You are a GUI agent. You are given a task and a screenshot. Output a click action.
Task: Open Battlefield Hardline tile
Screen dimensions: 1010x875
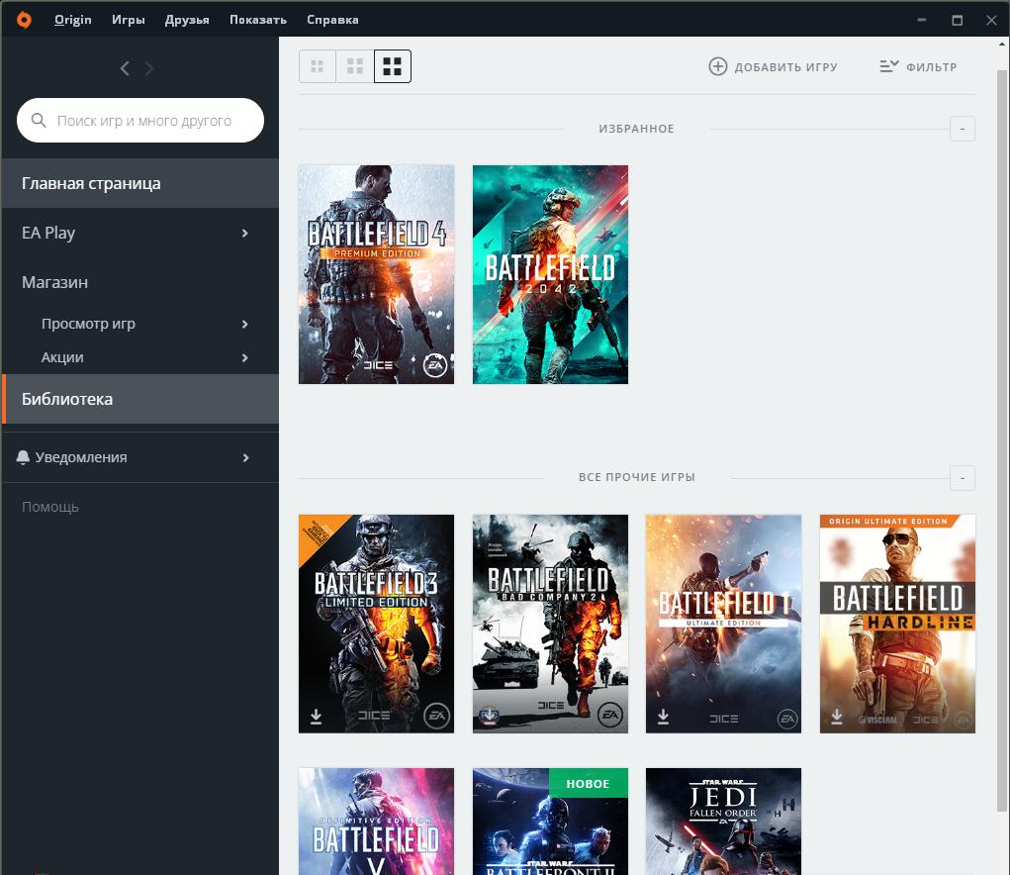tap(897, 624)
